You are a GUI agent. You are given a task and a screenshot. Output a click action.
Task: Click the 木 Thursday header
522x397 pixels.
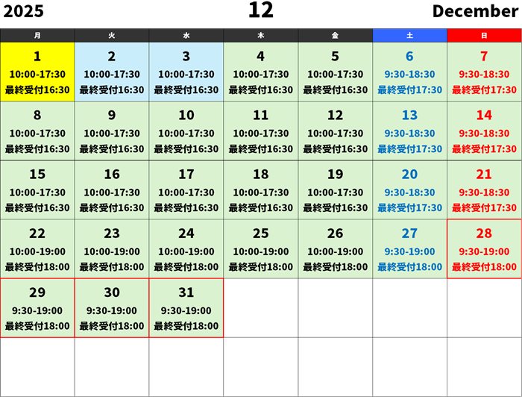tap(261, 35)
